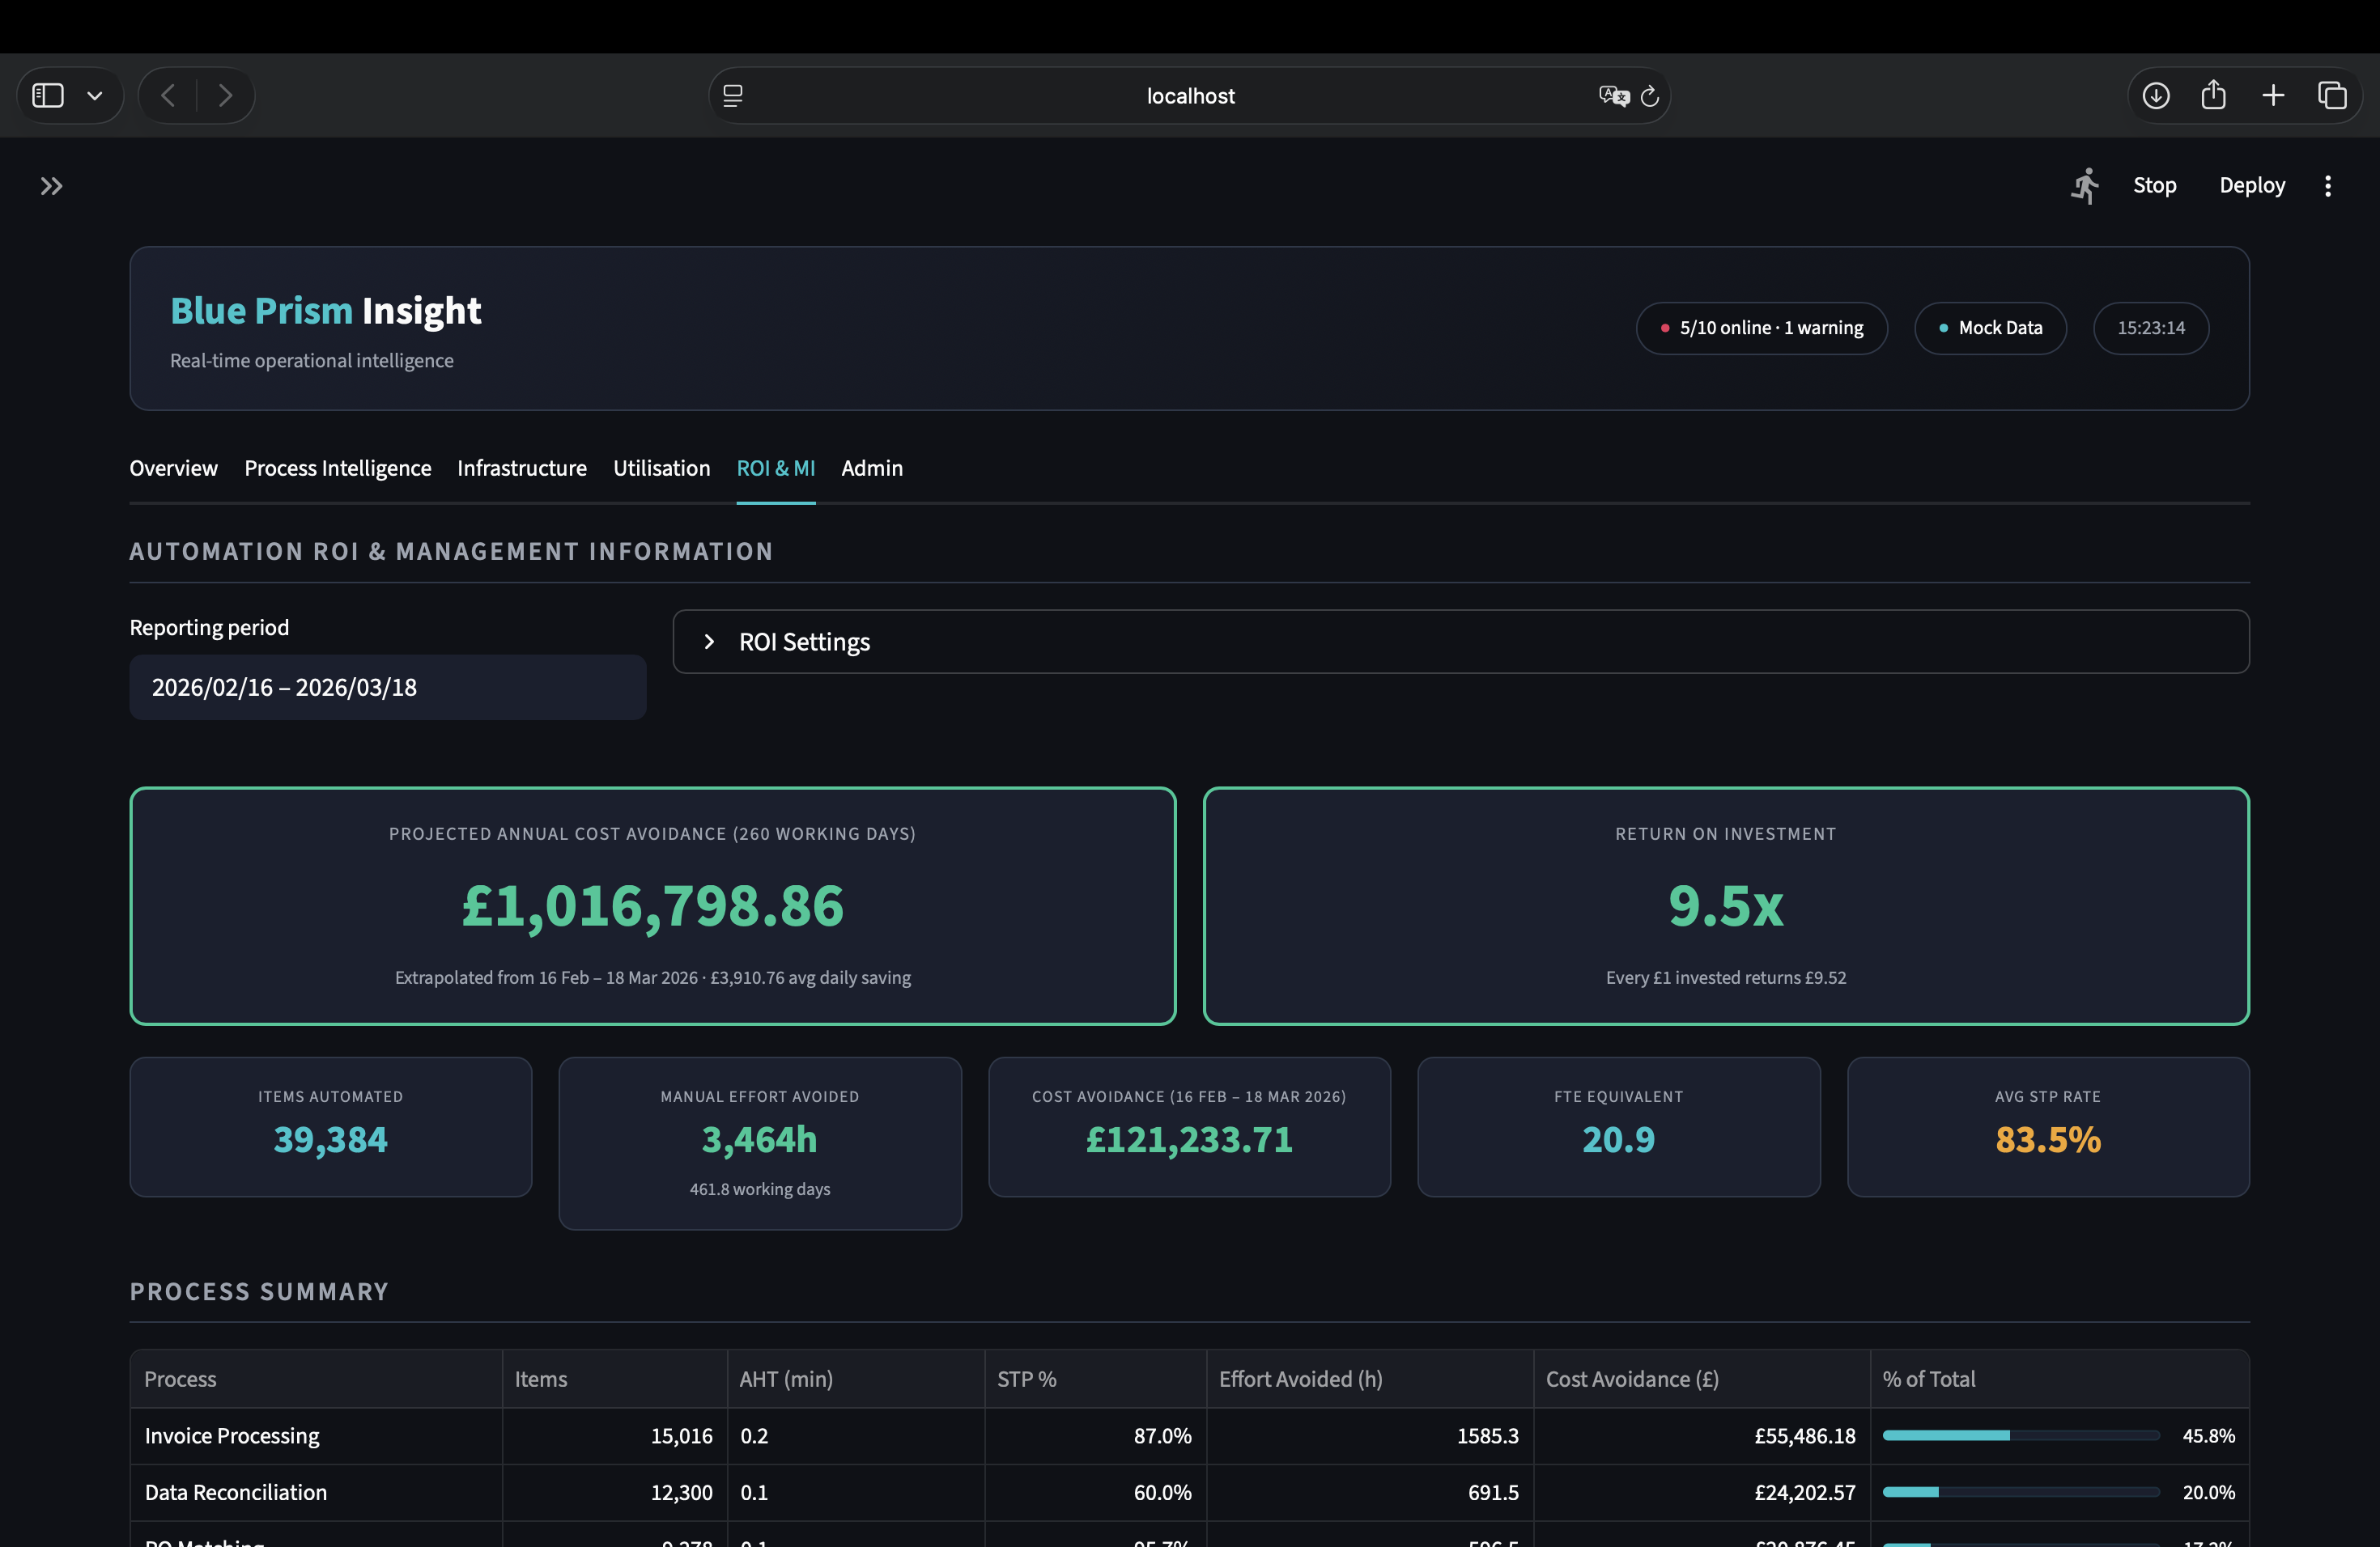The width and height of the screenshot is (2380, 1547).
Task: Click Invoice Processing's 45.8% progress bar
Action: click(2022, 1436)
